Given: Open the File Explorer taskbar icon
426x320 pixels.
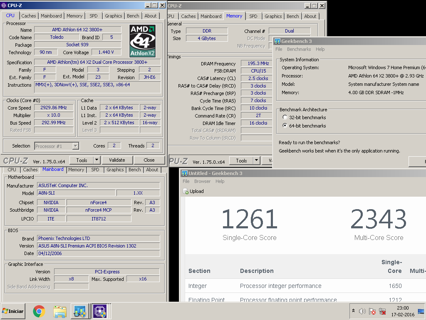Looking at the screenshot, I should pos(60,311).
